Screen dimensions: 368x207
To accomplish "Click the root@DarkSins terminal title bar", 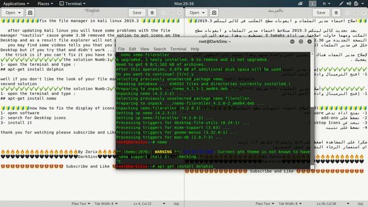I will (x=214, y=41).
